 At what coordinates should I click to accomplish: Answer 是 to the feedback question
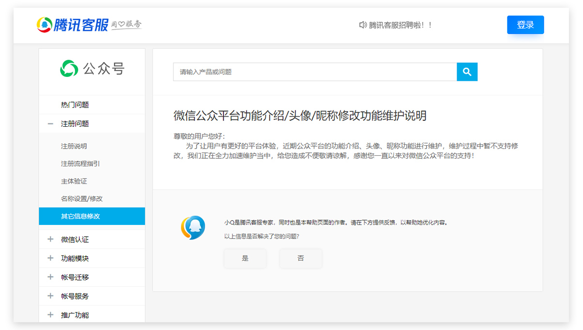245,258
